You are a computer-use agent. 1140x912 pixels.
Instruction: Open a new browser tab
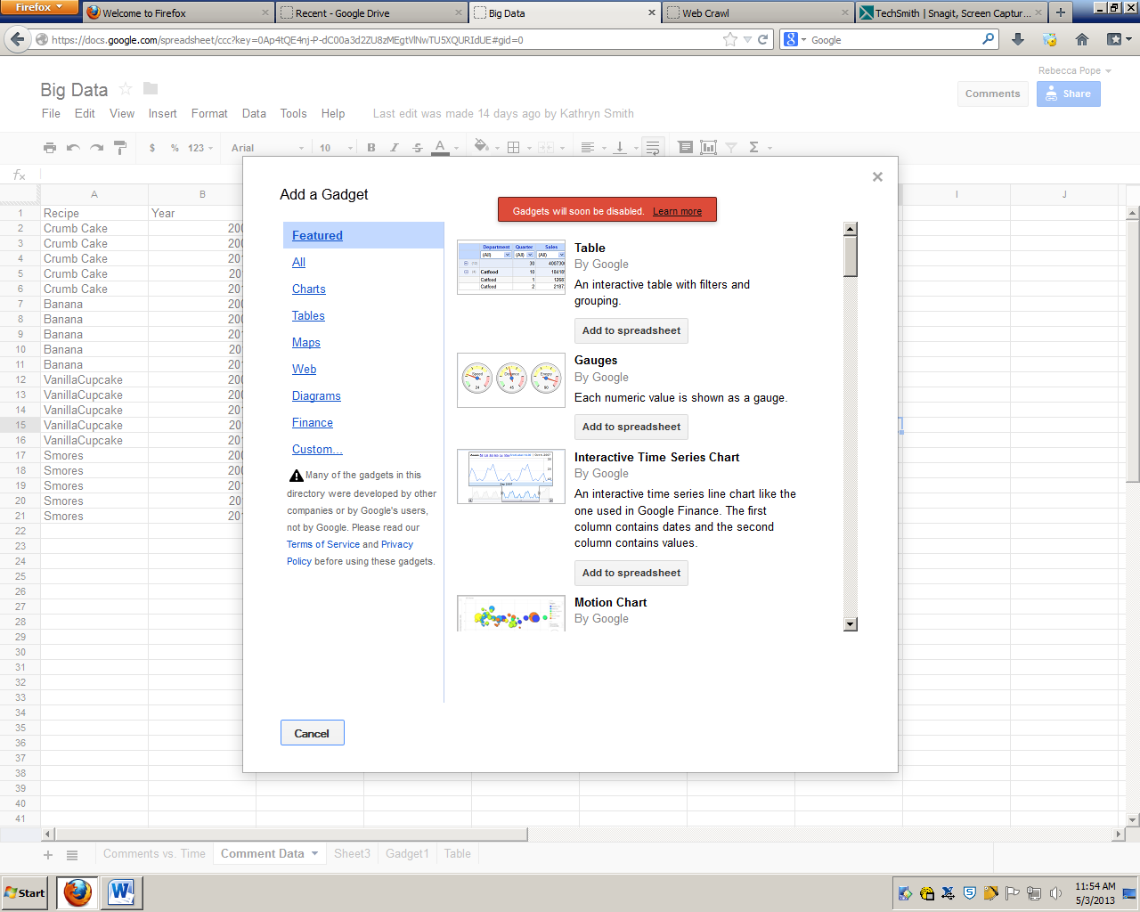pos(1061,12)
